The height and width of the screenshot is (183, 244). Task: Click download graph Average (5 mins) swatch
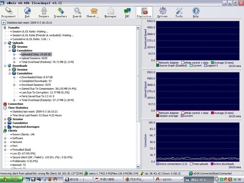pyautogui.click(x=212, y=63)
